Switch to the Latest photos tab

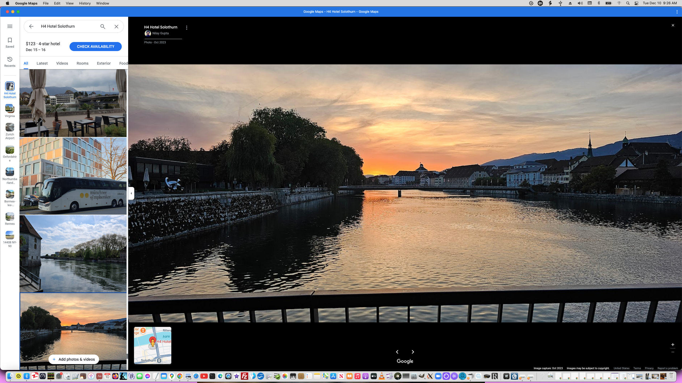pos(42,63)
